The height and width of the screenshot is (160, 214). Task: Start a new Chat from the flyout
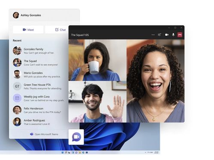[57, 30]
